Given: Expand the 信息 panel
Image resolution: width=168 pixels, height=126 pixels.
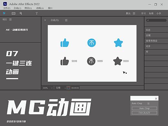Looking at the screenshot, I should (156, 30).
